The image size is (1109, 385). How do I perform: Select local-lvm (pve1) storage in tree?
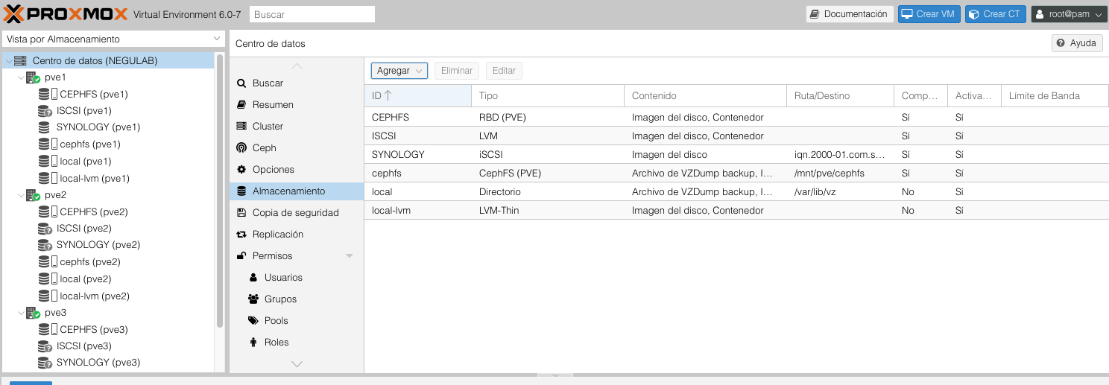(94, 178)
